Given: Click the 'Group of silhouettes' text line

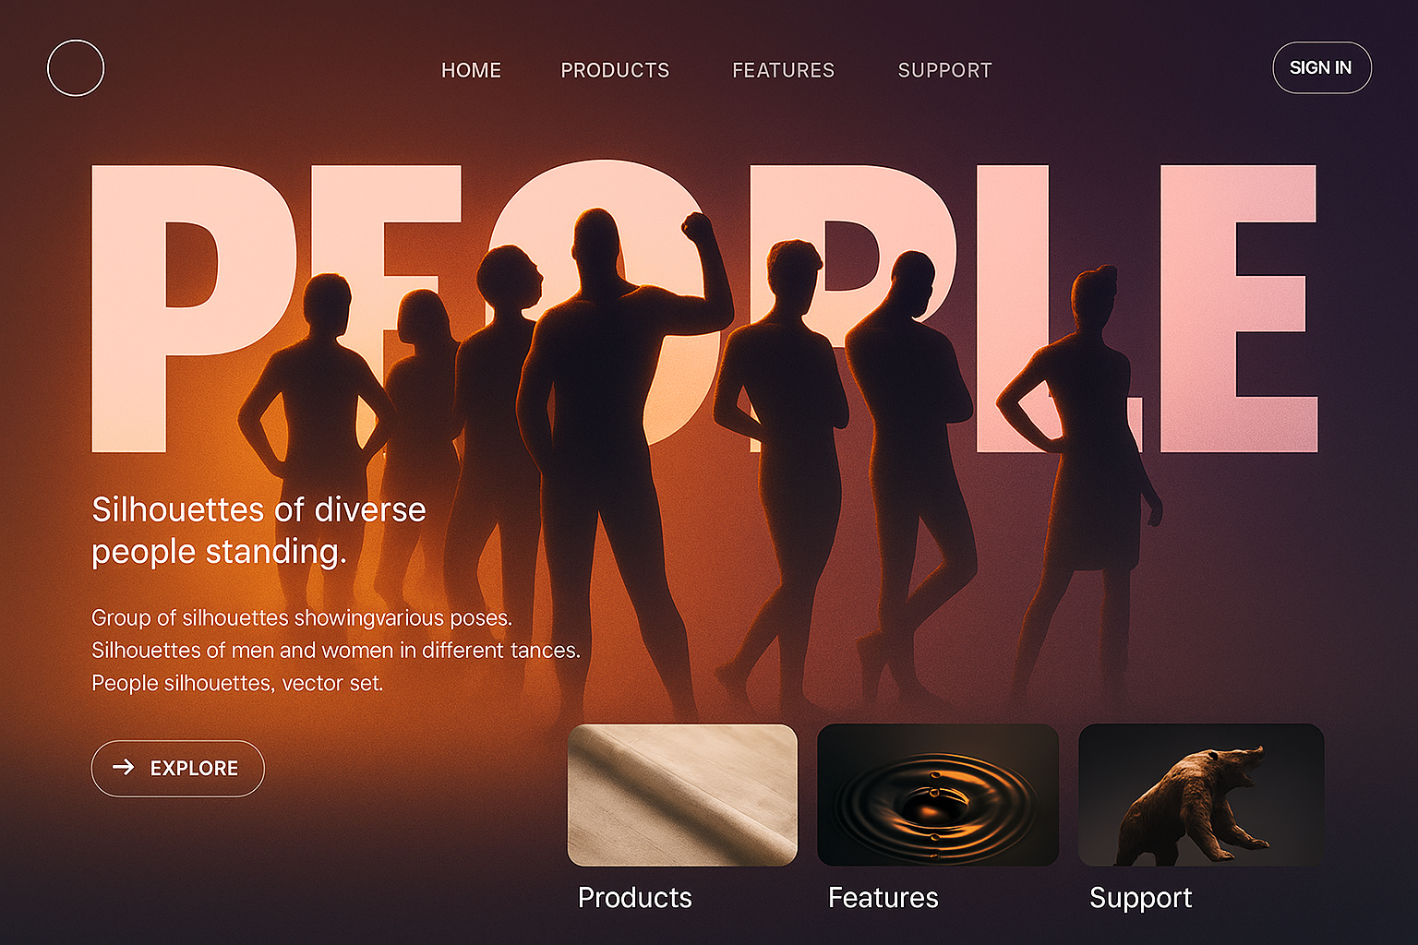Looking at the screenshot, I should tap(301, 617).
